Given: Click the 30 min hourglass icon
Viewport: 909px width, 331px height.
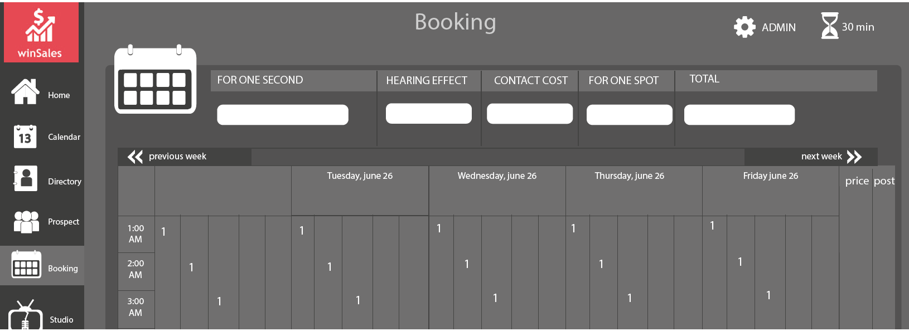Looking at the screenshot, I should [829, 26].
